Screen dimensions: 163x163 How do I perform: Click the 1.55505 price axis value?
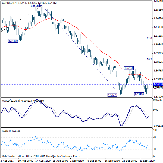pyautogui.click(x=158, y=79)
